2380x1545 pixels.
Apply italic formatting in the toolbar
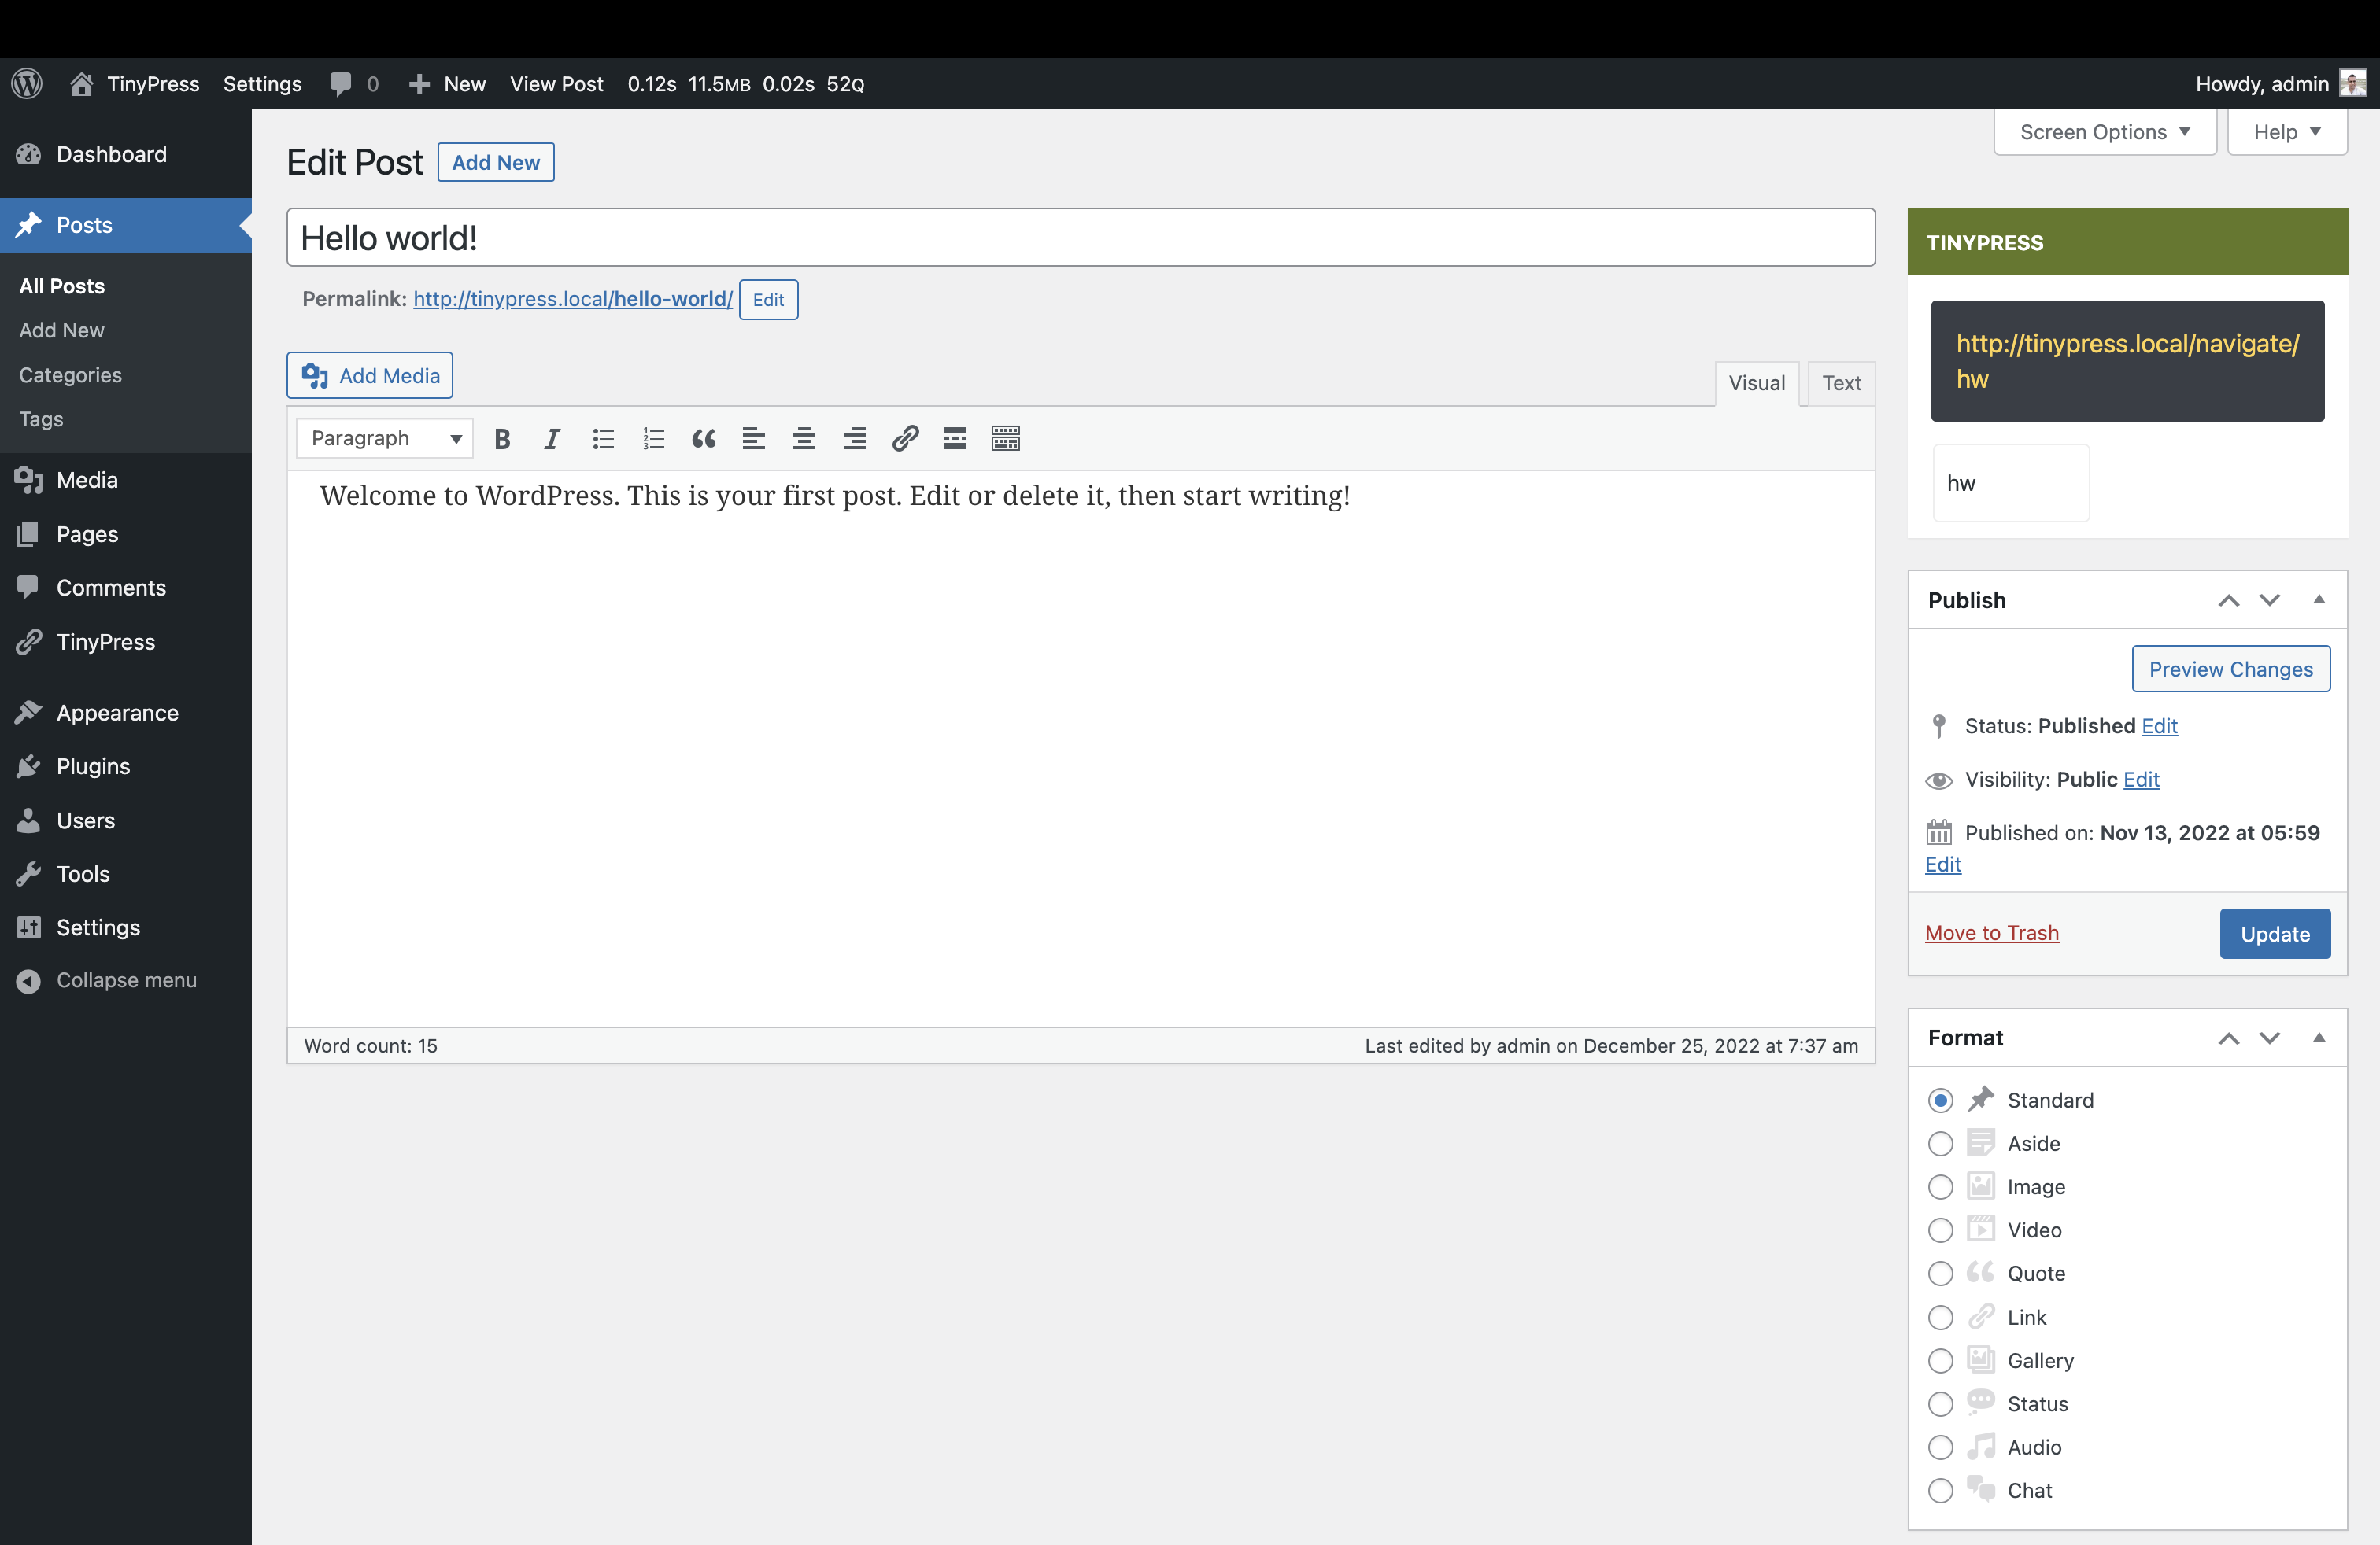coord(552,439)
